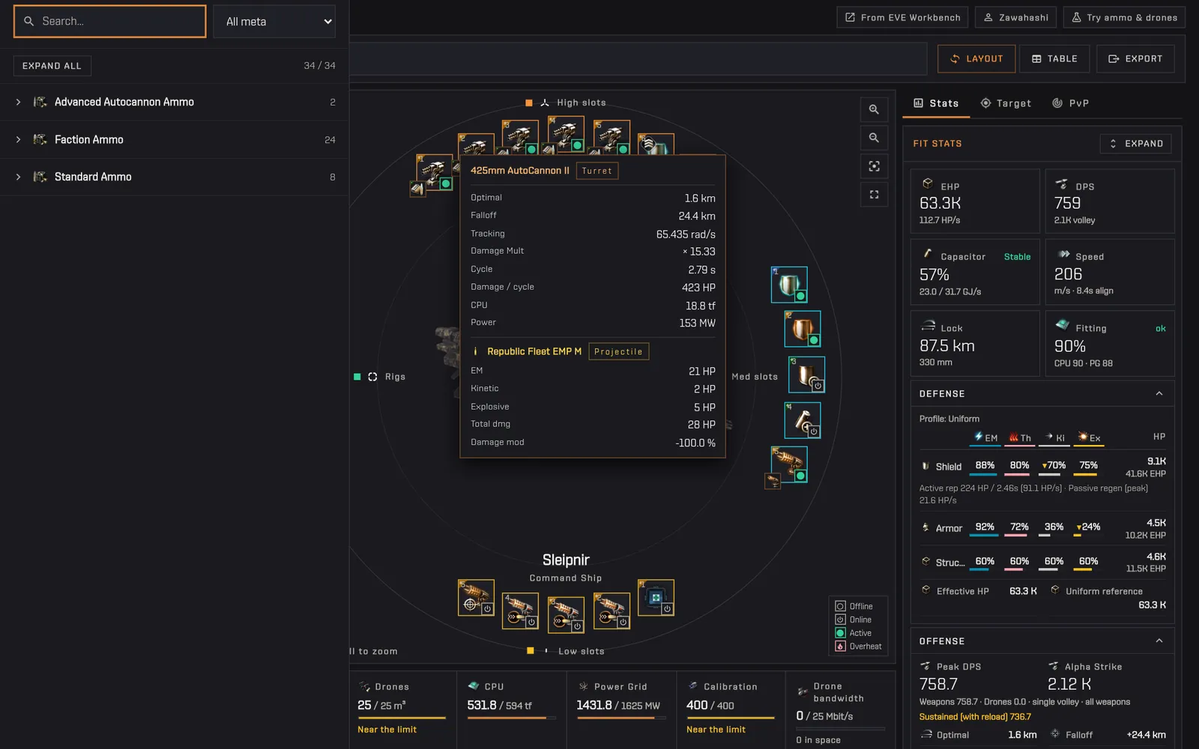
Task: Switch to the Target tab
Action: (x=1006, y=103)
